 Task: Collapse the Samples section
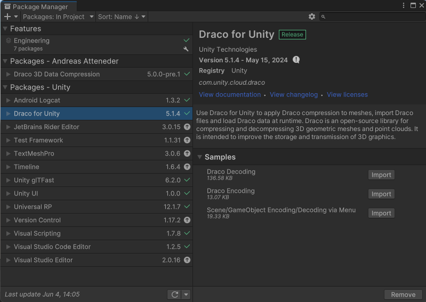(x=200, y=157)
